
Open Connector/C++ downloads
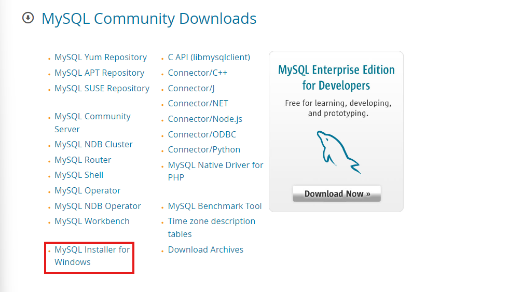[x=197, y=73]
